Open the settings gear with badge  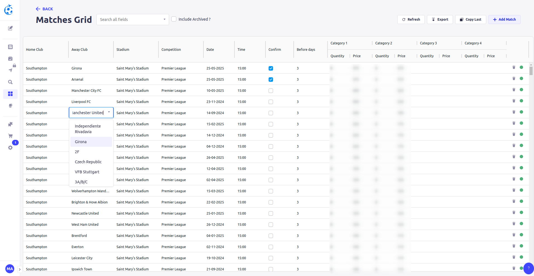[10, 148]
